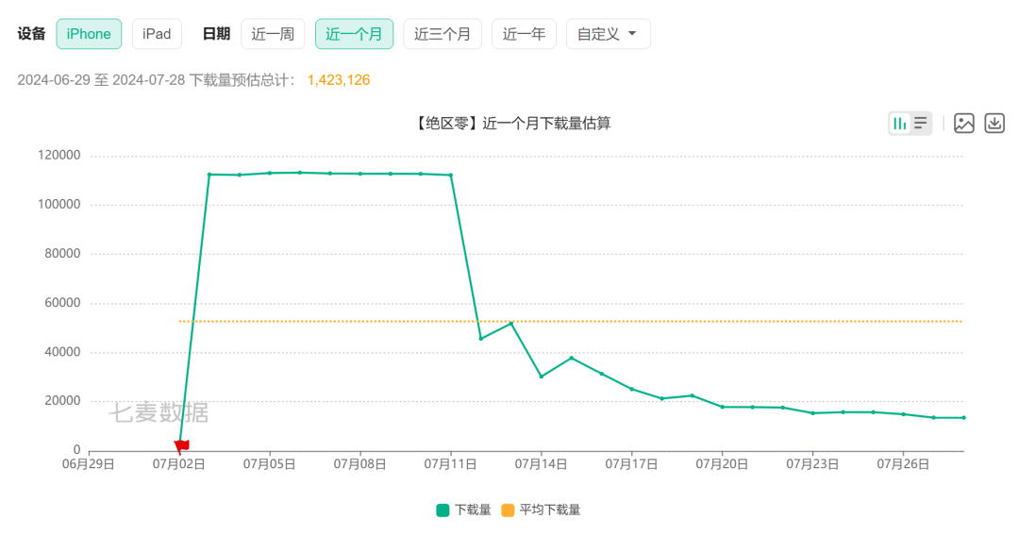
Task: Click the orange dotted average line
Action: tap(660, 322)
